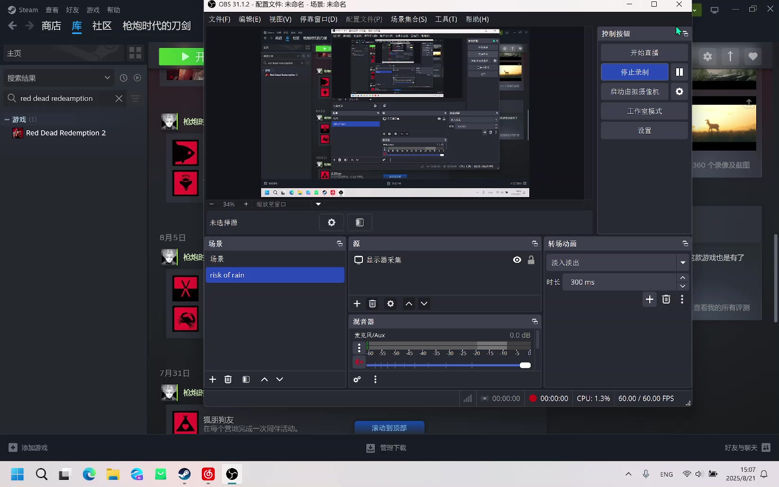Toggle lock on 显示器采集 source
The height and width of the screenshot is (487, 779).
[x=531, y=260]
